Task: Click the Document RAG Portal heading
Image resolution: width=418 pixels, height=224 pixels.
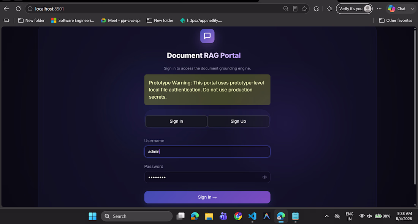Action: tap(204, 55)
